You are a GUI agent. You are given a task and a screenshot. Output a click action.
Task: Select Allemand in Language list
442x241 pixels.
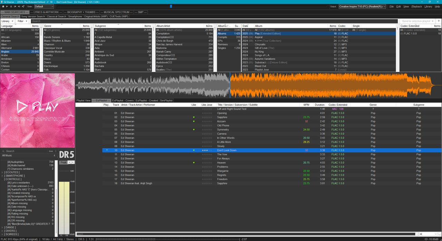click(x=20, y=48)
